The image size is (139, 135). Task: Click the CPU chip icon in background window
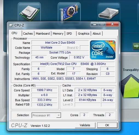(x=29, y=13)
